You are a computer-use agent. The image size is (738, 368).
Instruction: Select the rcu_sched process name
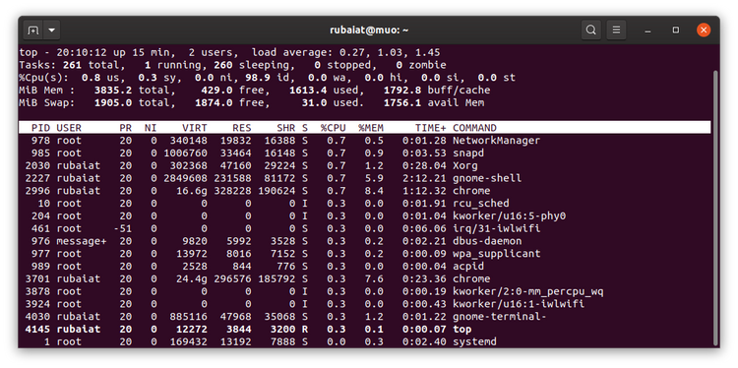pyautogui.click(x=481, y=204)
